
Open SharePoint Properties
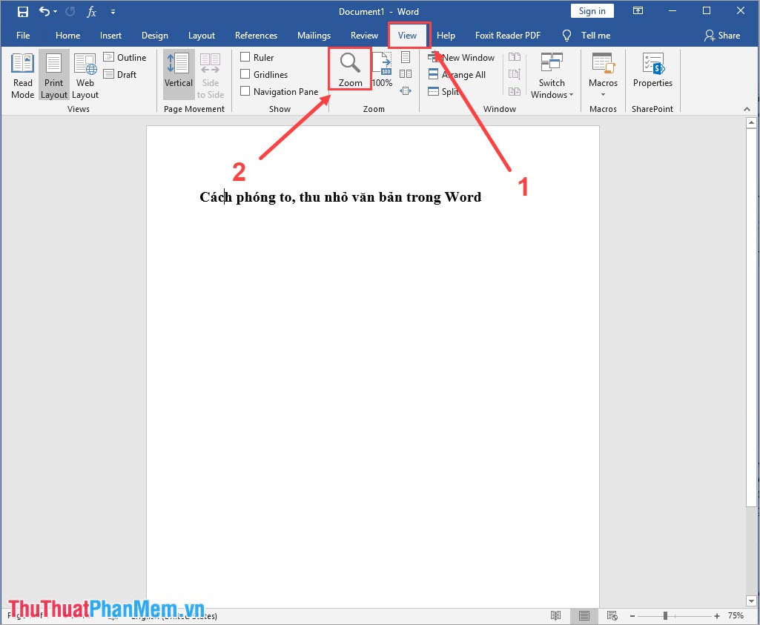coord(652,70)
